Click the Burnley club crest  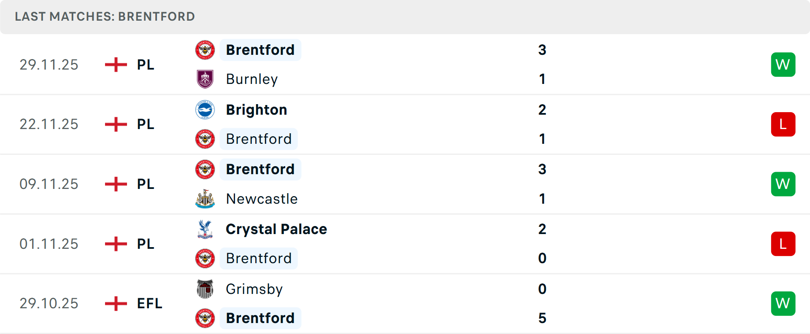point(205,79)
